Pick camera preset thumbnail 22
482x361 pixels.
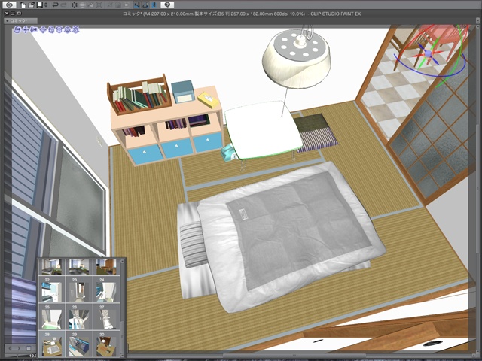click(x=52, y=290)
